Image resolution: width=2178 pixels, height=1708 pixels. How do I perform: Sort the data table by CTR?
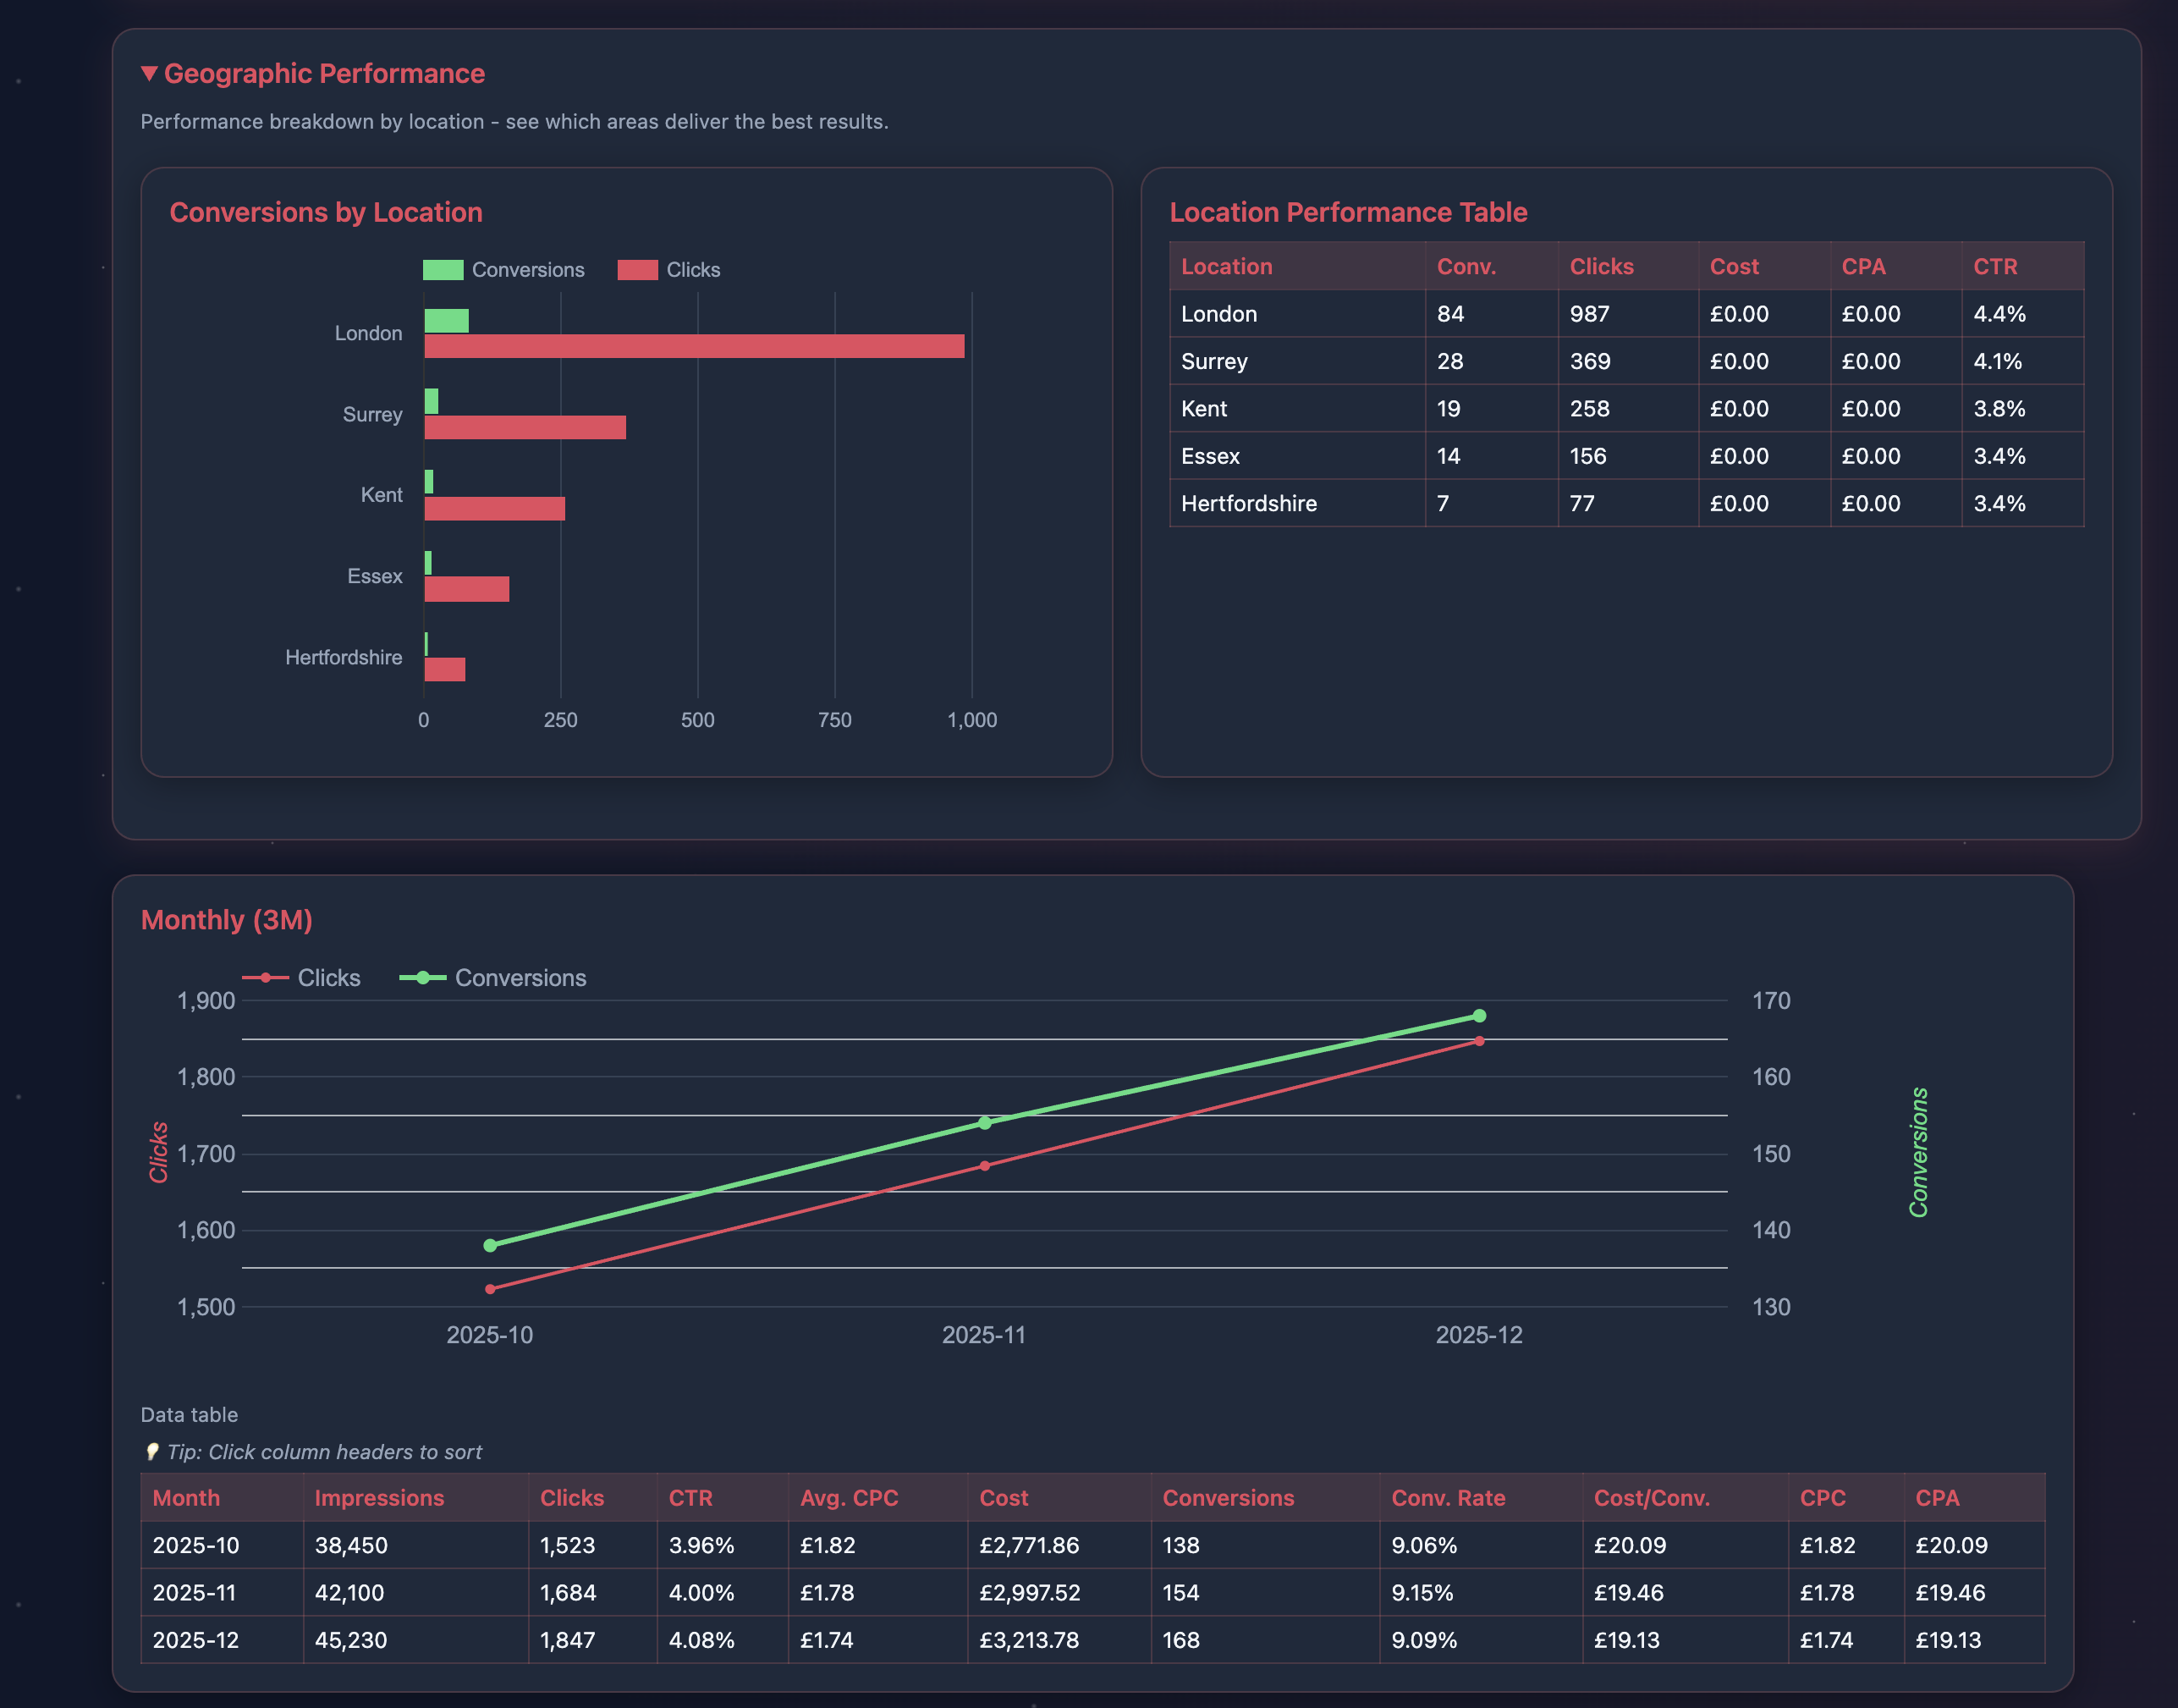tap(690, 1497)
